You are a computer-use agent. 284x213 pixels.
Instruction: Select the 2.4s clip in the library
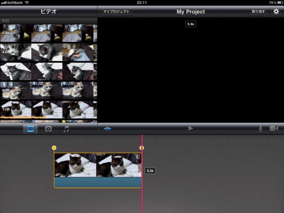(48, 33)
